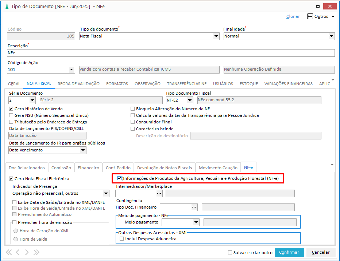Expand the sub-tab overflow arrow
Image resolution: width=340 pixels, height=261 pixels.
click(332, 165)
